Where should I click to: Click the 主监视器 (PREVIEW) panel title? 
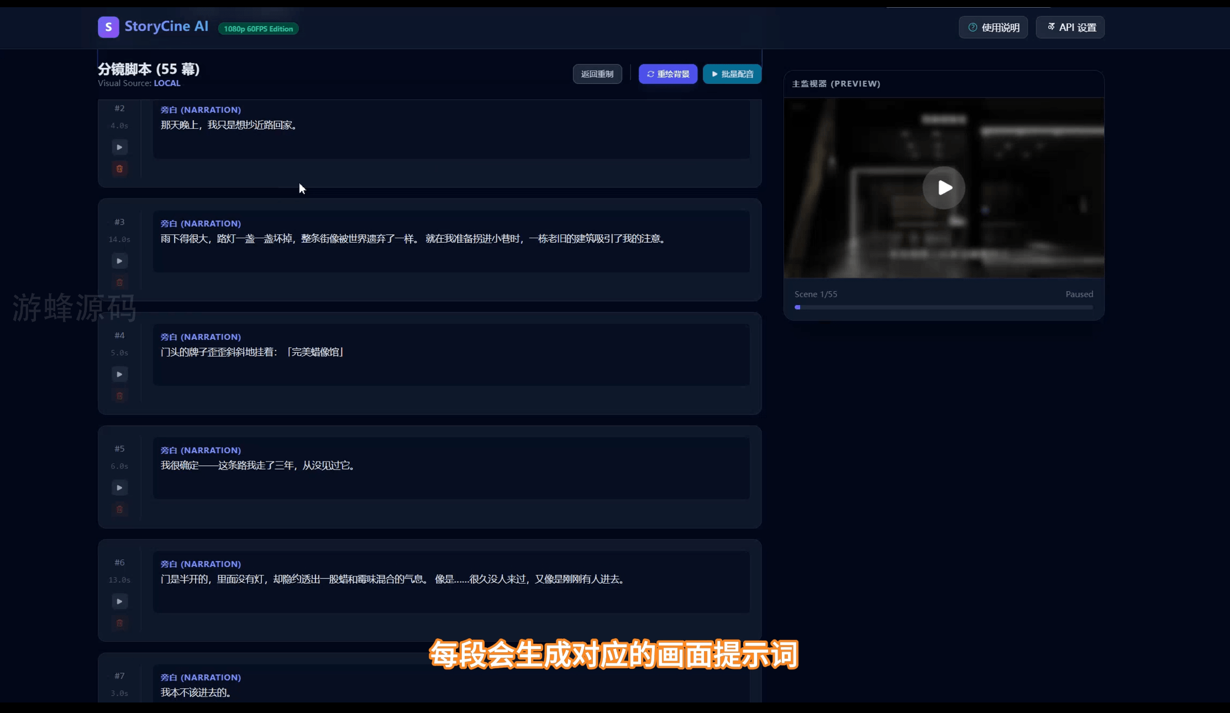coord(836,84)
